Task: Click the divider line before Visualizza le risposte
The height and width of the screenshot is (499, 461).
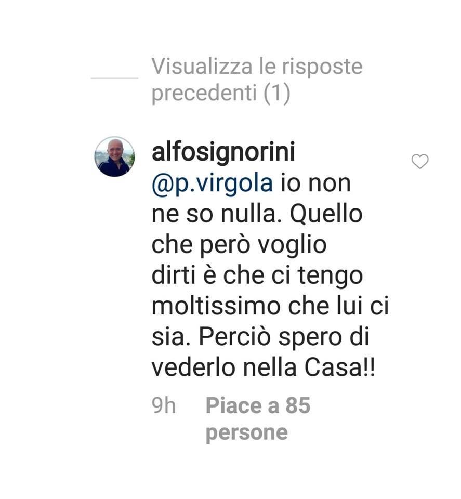Action: click(x=114, y=78)
